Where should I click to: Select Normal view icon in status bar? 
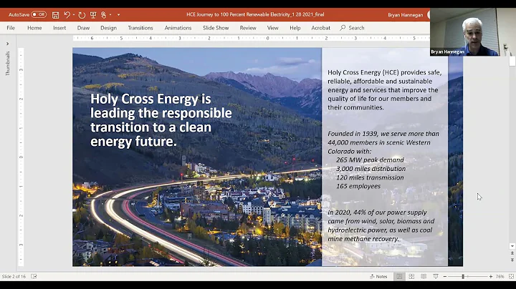[399, 277]
